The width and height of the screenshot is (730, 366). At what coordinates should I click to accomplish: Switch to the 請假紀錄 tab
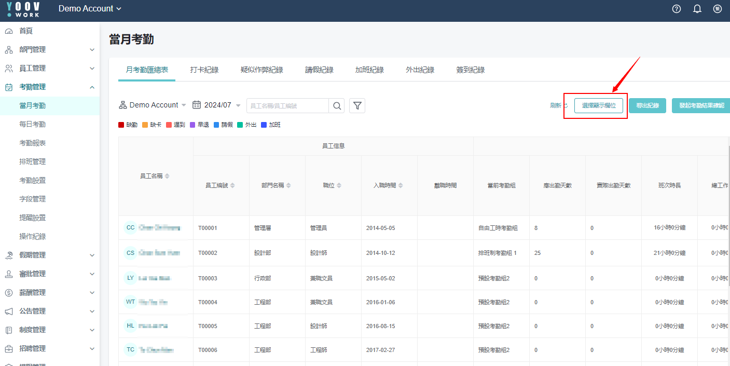tap(319, 70)
